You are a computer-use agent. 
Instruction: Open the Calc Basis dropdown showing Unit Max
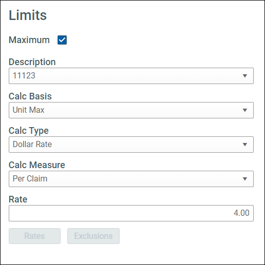point(131,110)
